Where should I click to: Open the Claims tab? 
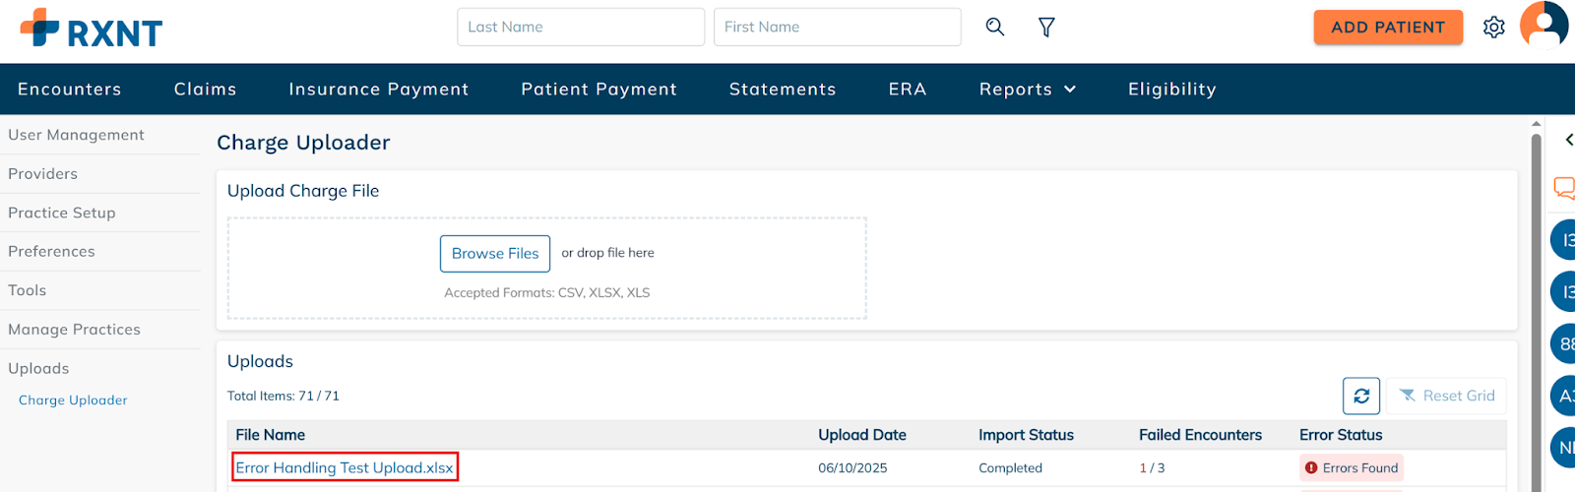tap(206, 90)
